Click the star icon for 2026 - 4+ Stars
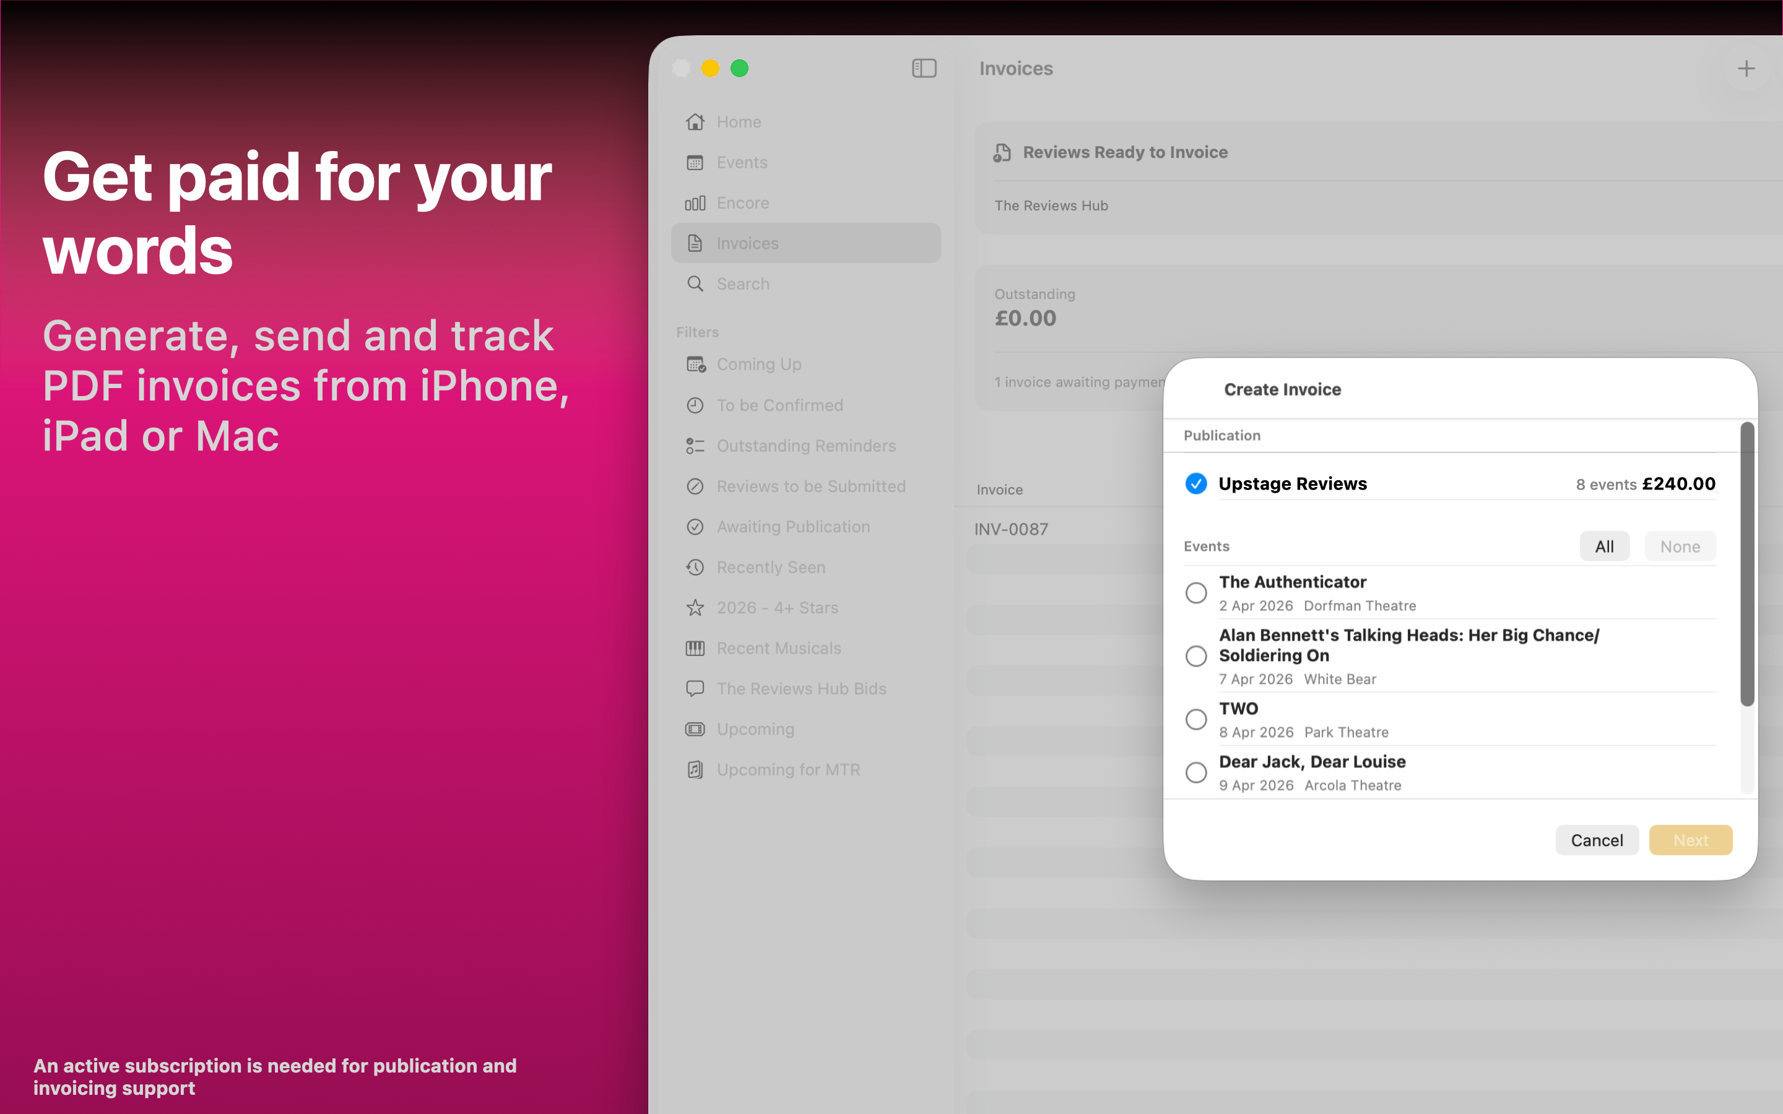The width and height of the screenshot is (1783, 1114). [695, 608]
